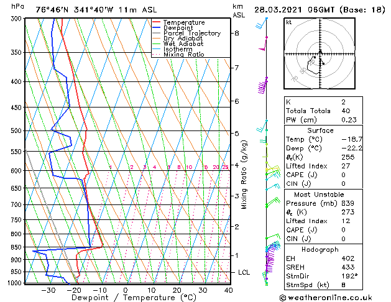Screen dimensions: 391x302
Task: Click the LCL marker label
Action: (x=244, y=272)
